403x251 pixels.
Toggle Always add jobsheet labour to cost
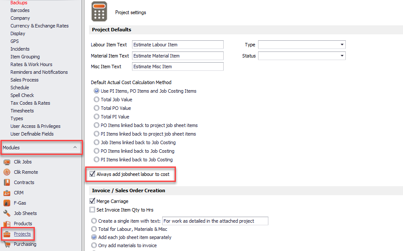pyautogui.click(x=92, y=174)
